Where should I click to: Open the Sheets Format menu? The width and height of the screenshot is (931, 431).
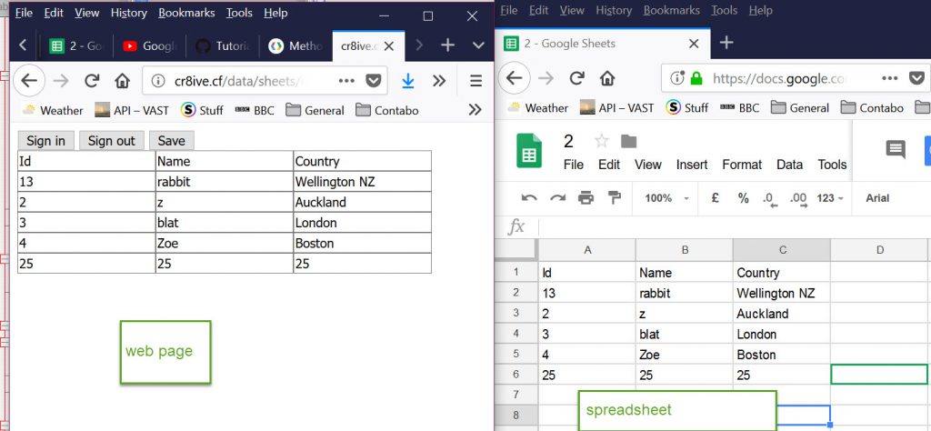click(x=742, y=165)
